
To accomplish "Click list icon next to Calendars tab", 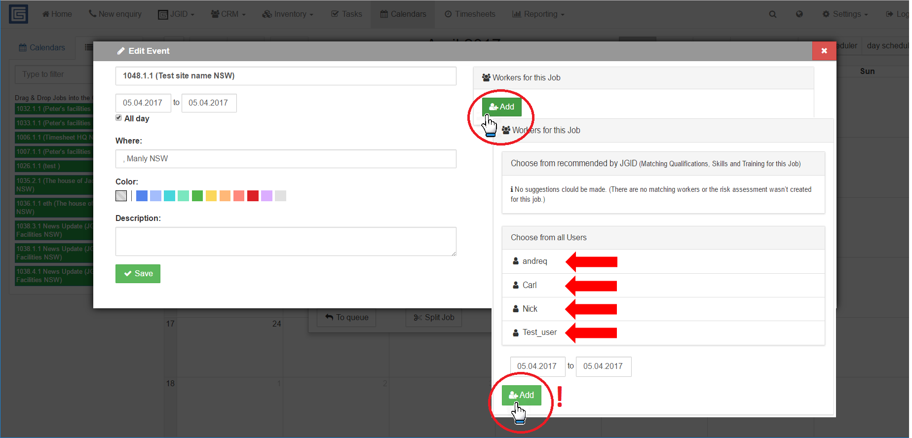I will click(89, 47).
